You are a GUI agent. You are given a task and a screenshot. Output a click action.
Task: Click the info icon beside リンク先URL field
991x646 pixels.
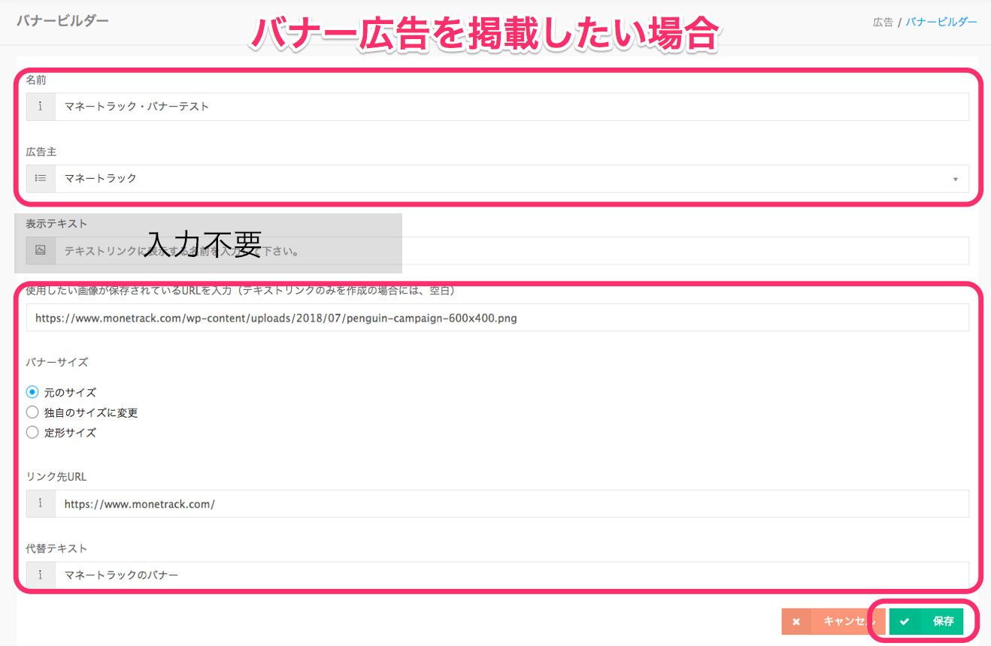(x=41, y=504)
